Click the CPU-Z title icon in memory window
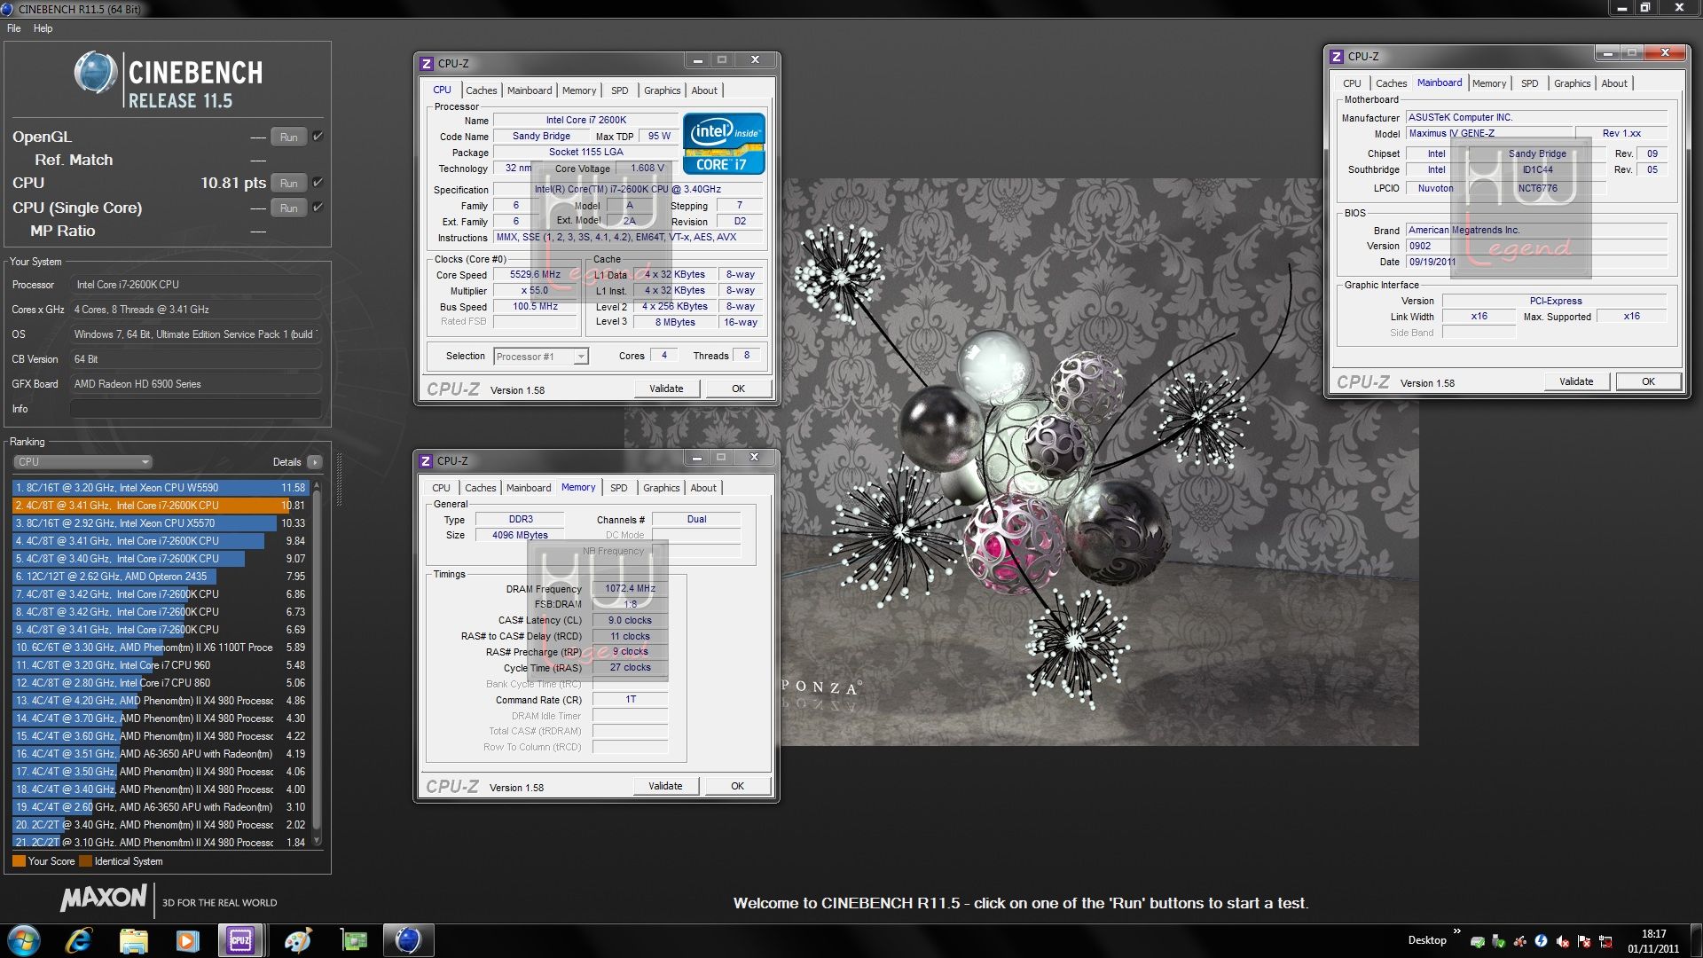 (x=426, y=460)
